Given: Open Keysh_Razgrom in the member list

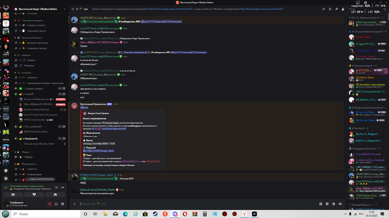Looking at the screenshot, I should click(367, 134).
